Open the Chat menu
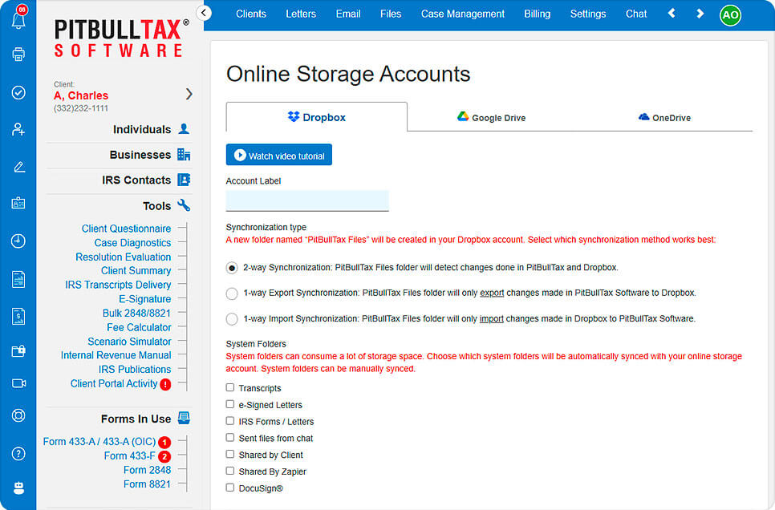The height and width of the screenshot is (510, 775). [635, 14]
